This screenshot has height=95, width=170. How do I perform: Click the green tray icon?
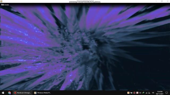coord(143,93)
